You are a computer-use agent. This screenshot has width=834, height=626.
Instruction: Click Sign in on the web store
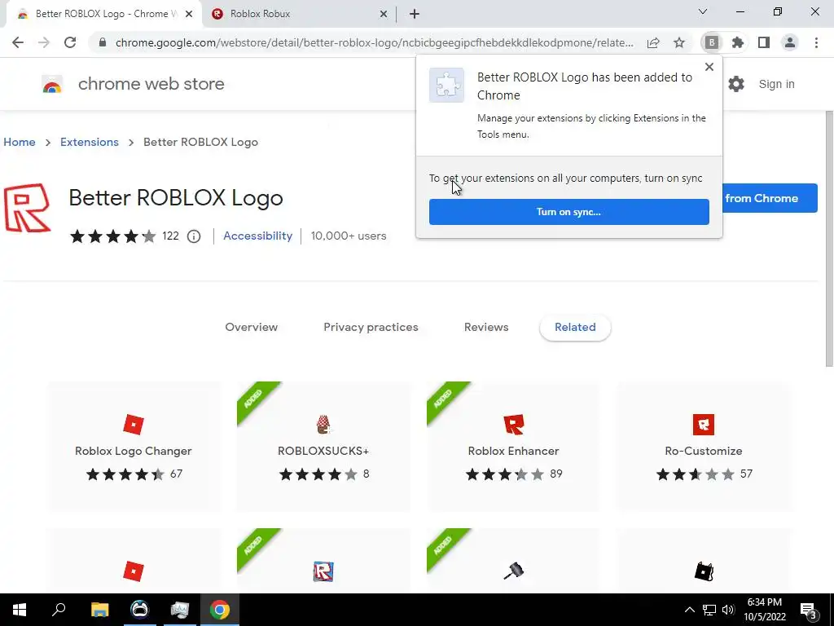coord(776,84)
